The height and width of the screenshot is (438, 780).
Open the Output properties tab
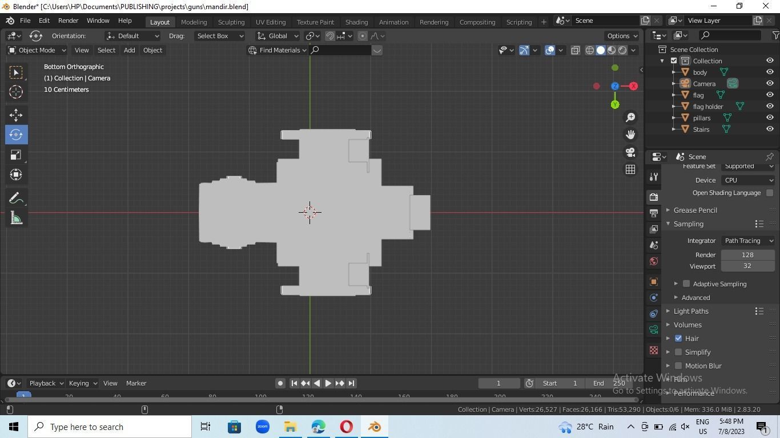(x=654, y=213)
